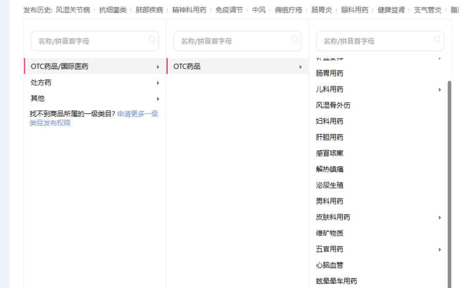Image resolution: width=459 pixels, height=288 pixels.
Task: Click the third column vertical scrollbar
Action: point(449,172)
